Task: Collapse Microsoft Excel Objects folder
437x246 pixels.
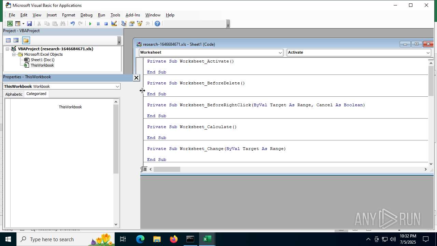Action: (14, 54)
